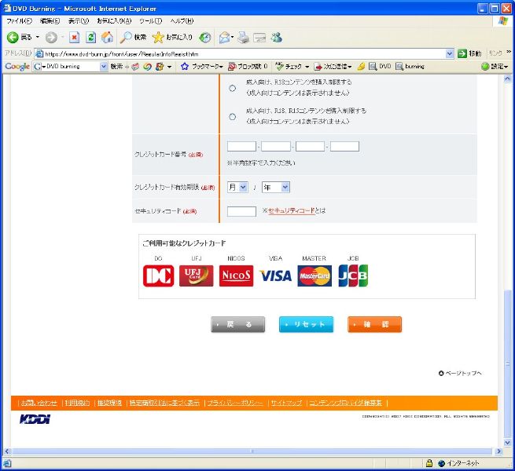Click the vertical scrollbar thumb

coord(507,363)
